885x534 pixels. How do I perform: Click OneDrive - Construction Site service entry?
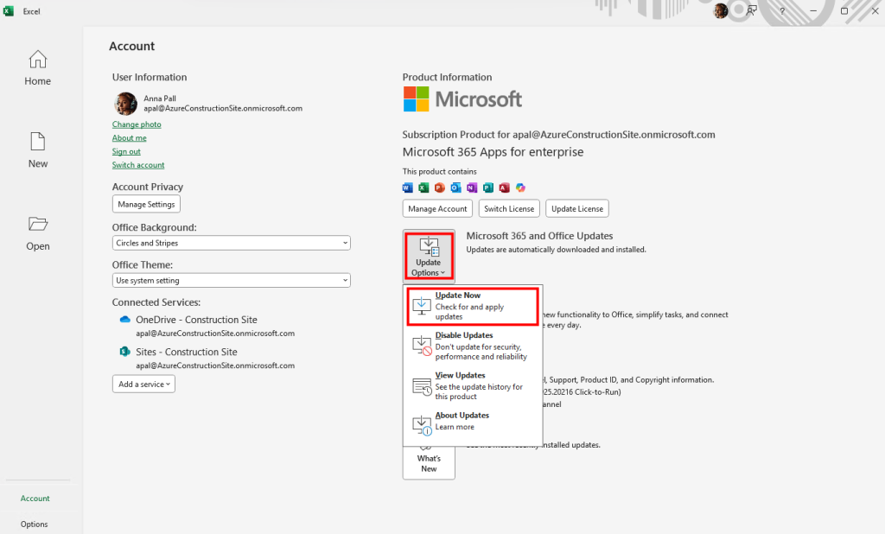[207, 326]
